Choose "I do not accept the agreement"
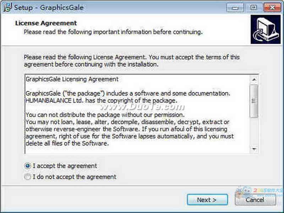Image resolution: width=284 pixels, height=213 pixels. point(28,176)
